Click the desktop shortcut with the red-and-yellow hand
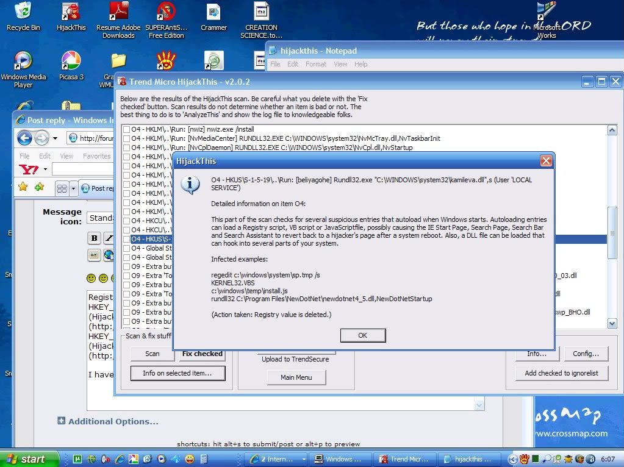This screenshot has width=624, height=467. pos(166,60)
